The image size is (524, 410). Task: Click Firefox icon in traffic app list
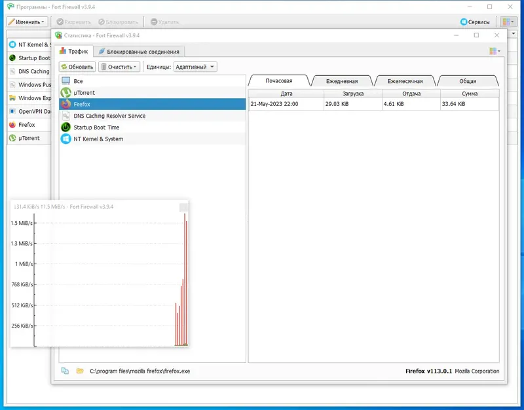coord(66,104)
